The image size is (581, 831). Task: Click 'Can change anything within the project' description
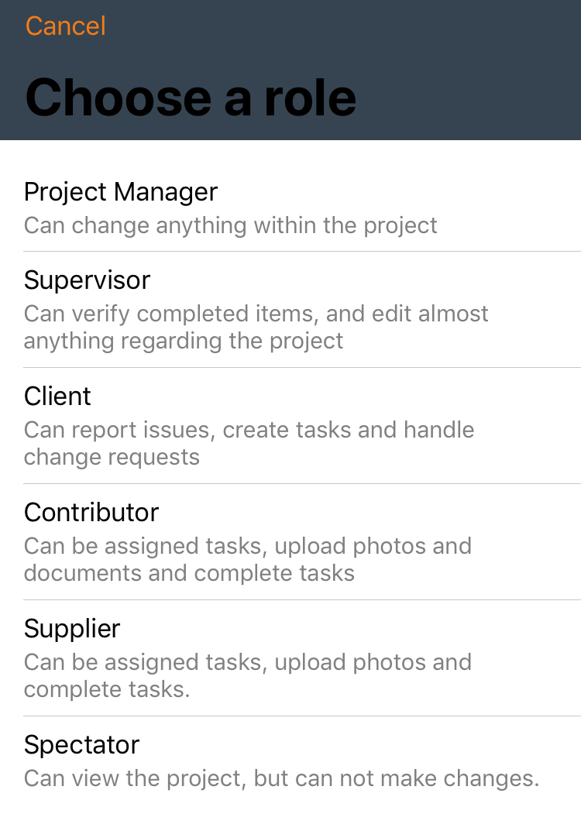(x=231, y=226)
